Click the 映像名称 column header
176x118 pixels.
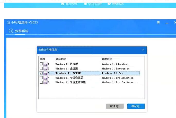click(107, 59)
